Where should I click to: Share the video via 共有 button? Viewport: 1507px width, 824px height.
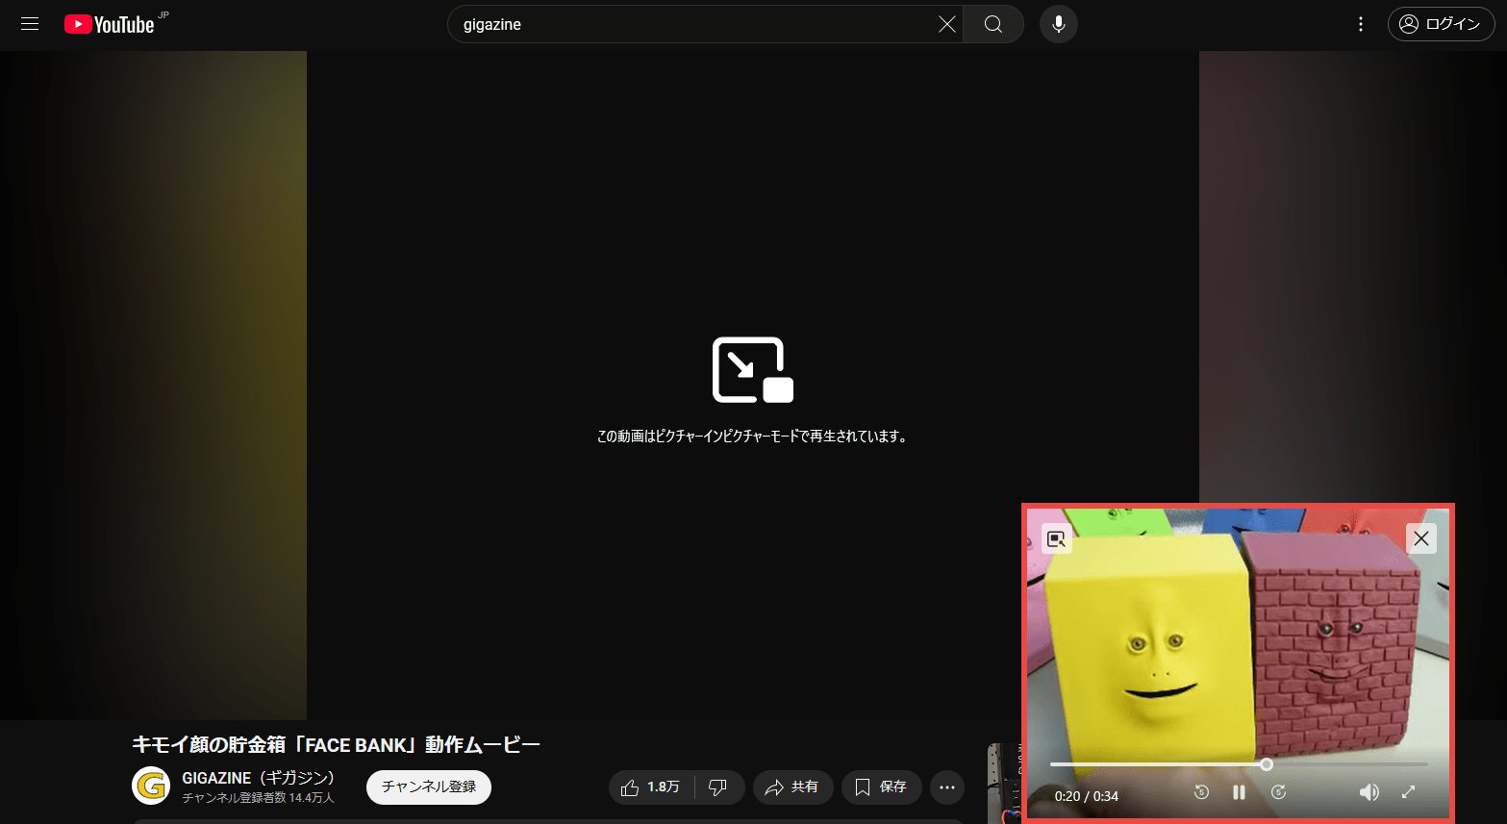pos(792,787)
